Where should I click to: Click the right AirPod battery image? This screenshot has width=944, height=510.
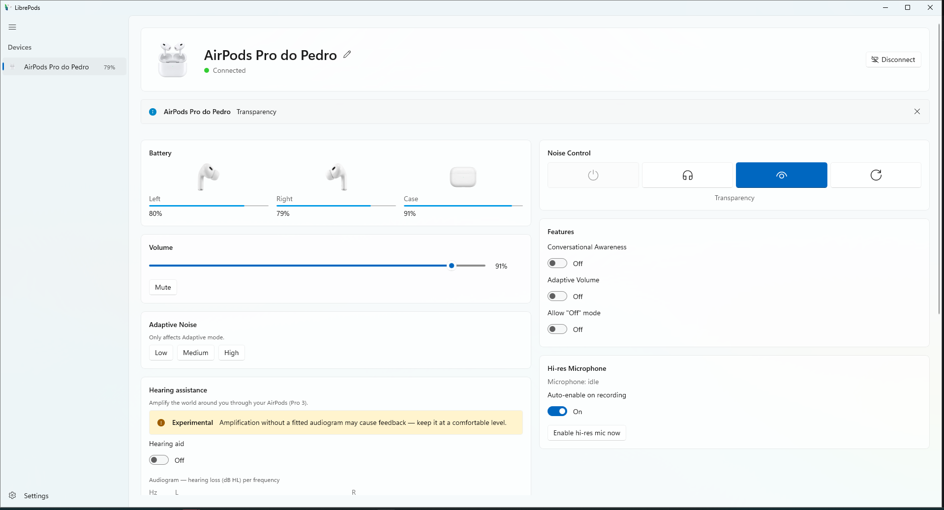(336, 177)
